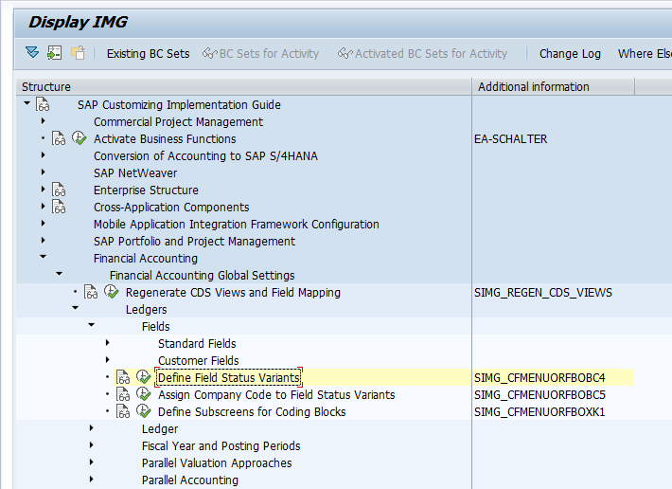672x489 pixels.
Task: Expand Commercial Project Management node
Action: click(x=43, y=121)
